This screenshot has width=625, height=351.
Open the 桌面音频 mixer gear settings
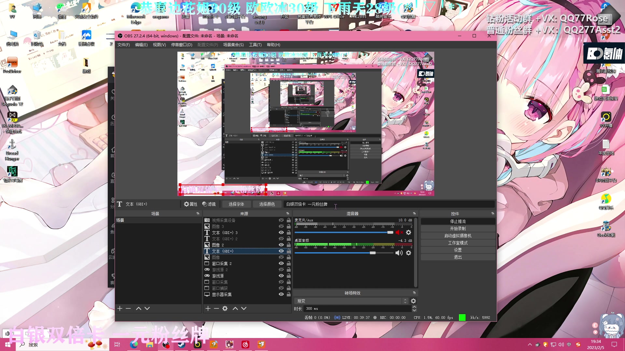(x=409, y=253)
